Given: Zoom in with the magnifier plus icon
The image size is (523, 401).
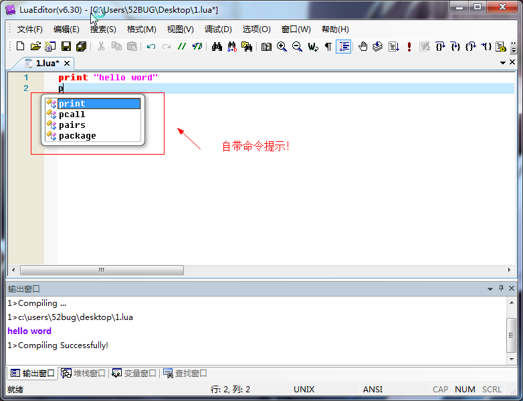Looking at the screenshot, I should coord(282,46).
